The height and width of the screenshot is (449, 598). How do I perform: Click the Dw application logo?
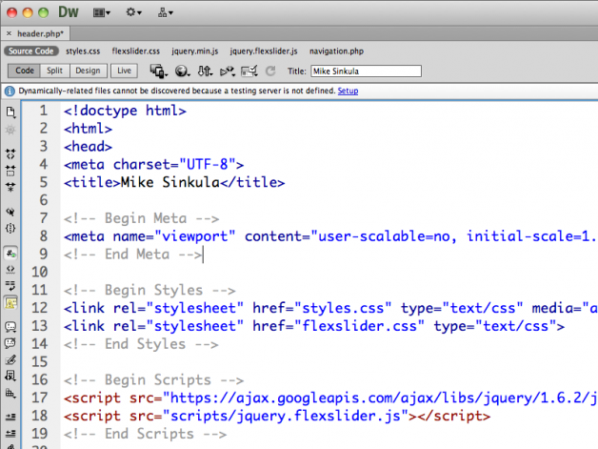click(x=69, y=12)
